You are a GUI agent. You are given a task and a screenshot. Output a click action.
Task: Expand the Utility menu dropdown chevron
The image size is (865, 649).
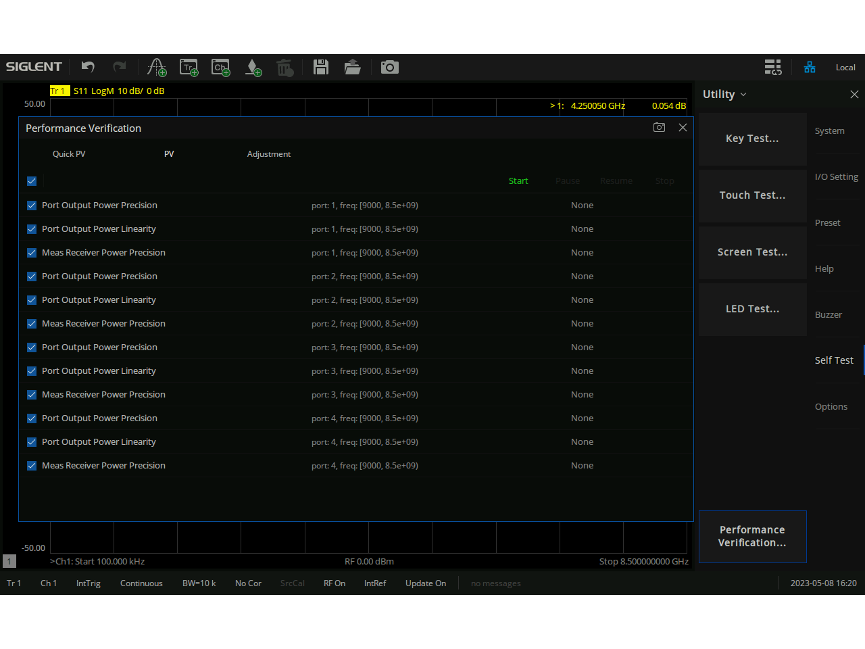click(x=743, y=95)
